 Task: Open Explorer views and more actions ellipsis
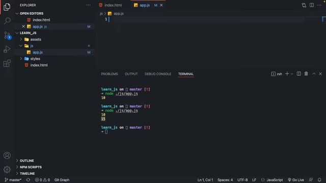[x=88, y=5]
